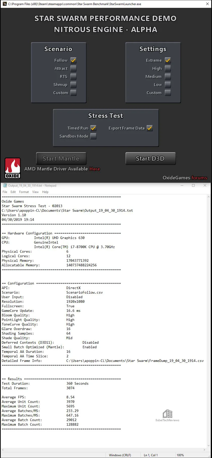Minimize the Notepad window
The image size is (212, 458).
pos(182,185)
